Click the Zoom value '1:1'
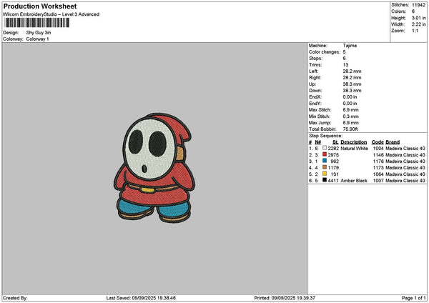Screen dimensions: 429x303 coord(415,31)
